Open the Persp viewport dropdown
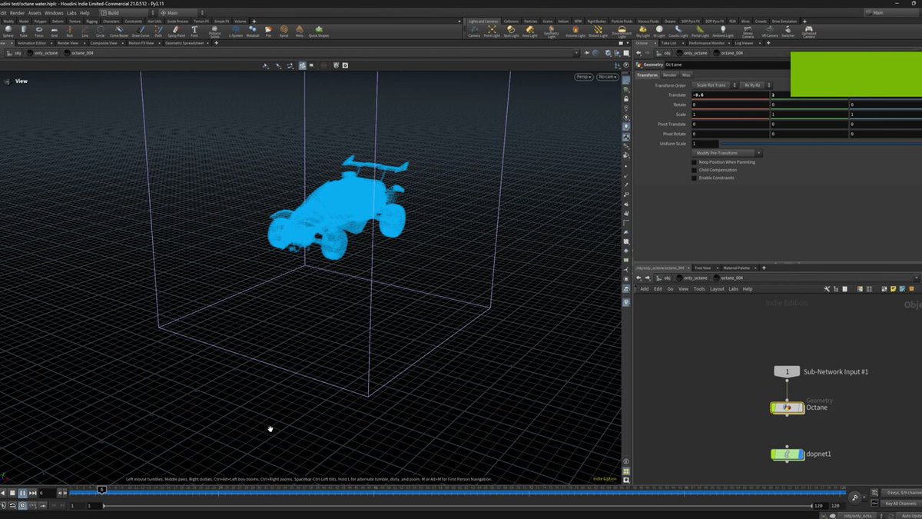 (584, 77)
